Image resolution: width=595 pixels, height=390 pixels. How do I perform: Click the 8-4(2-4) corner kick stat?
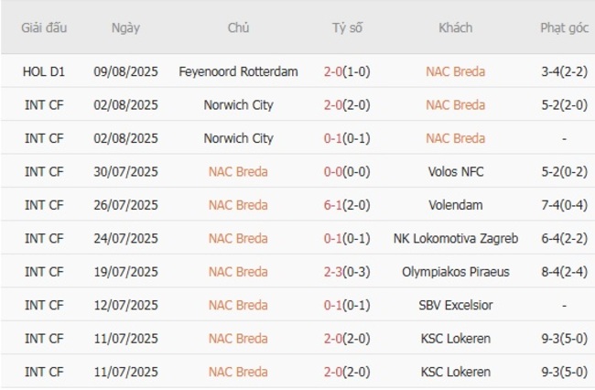click(x=563, y=272)
